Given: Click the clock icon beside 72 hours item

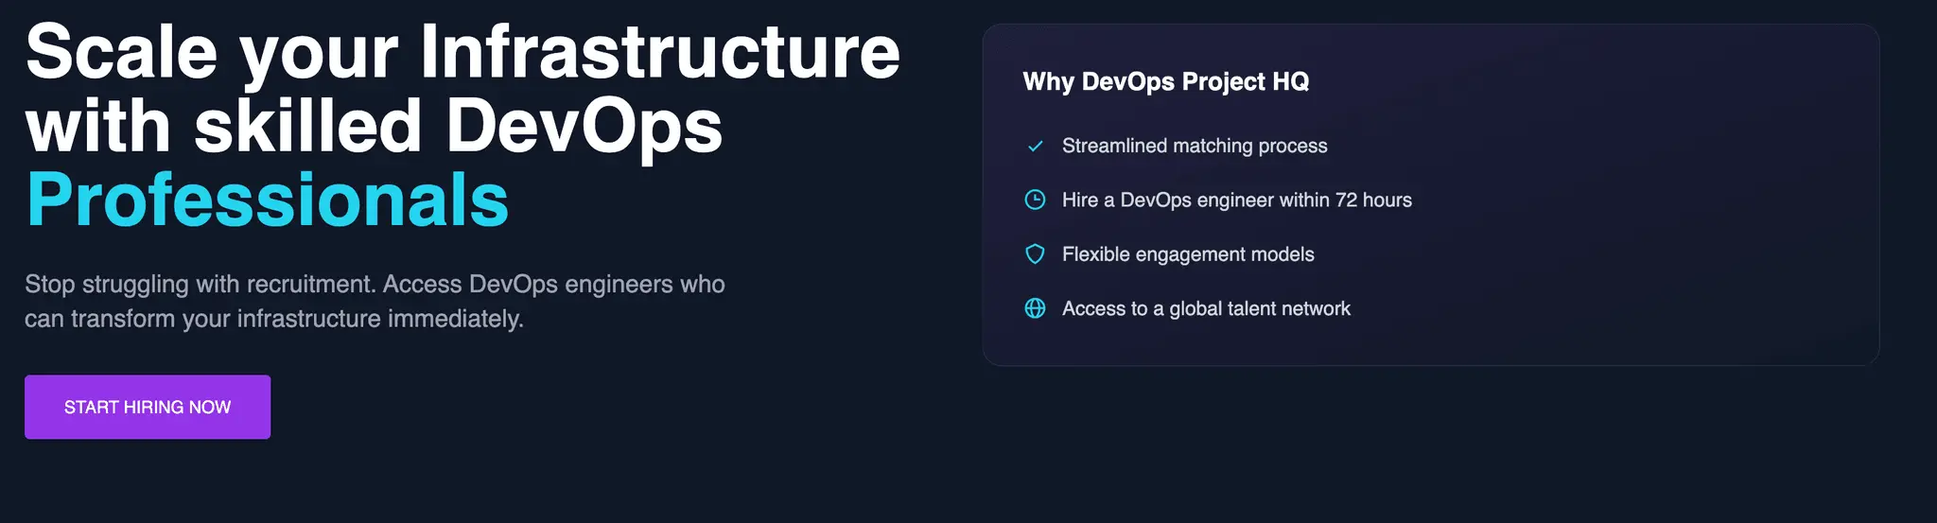Looking at the screenshot, I should click(x=1036, y=200).
